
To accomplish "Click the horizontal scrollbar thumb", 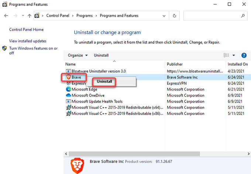I will (134, 154).
